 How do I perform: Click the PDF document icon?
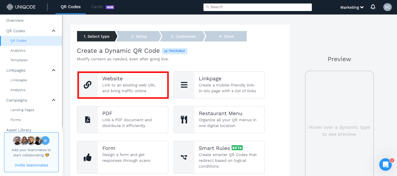pos(88,119)
